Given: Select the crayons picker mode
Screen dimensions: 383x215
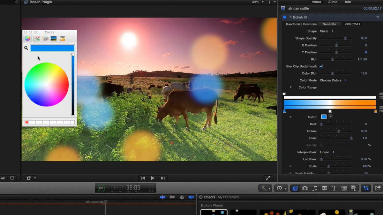Looking at the screenshot, I should (63, 39).
